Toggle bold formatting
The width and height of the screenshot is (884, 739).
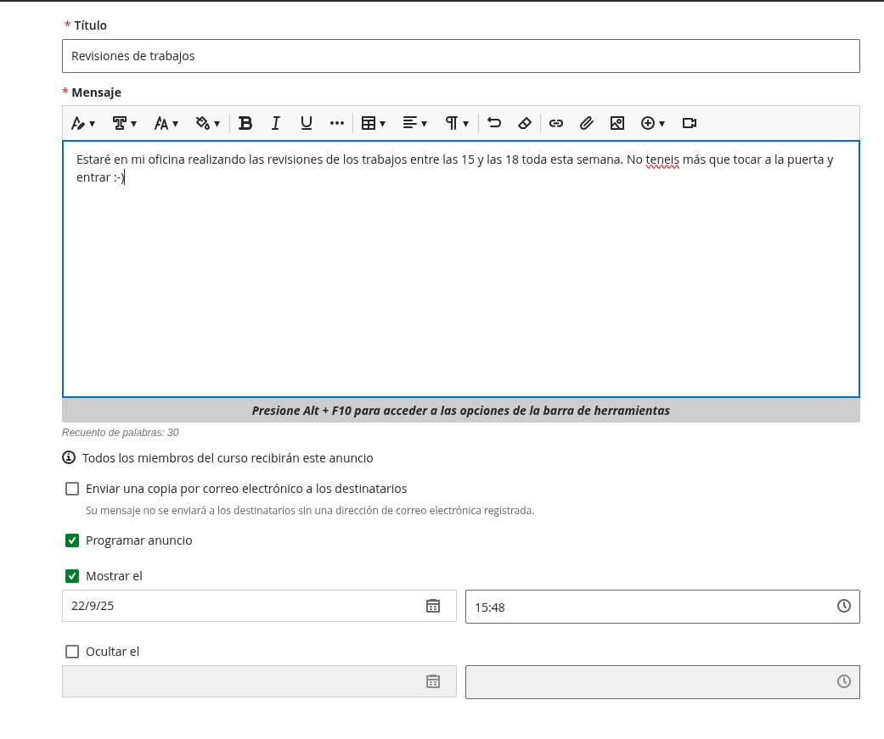[x=245, y=123]
